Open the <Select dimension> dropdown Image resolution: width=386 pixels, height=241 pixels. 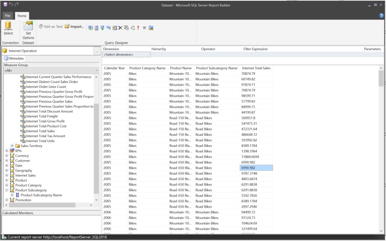point(126,54)
